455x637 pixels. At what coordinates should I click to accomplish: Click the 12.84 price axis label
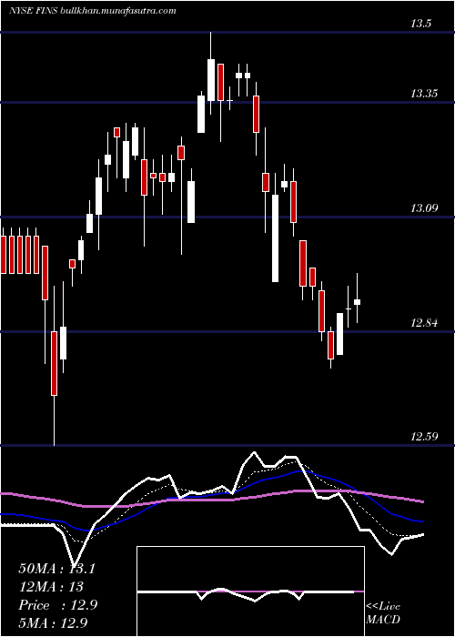coord(424,323)
